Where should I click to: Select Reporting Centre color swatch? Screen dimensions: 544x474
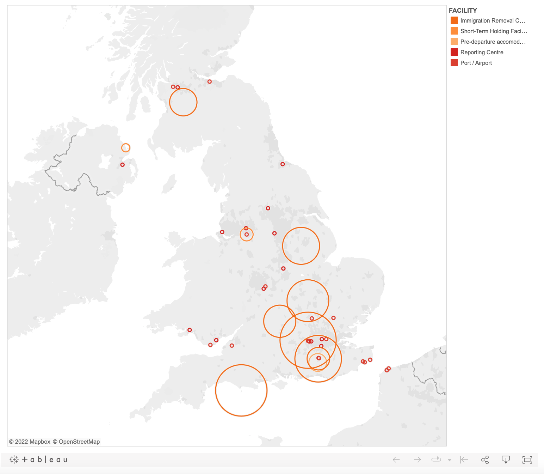(x=454, y=52)
